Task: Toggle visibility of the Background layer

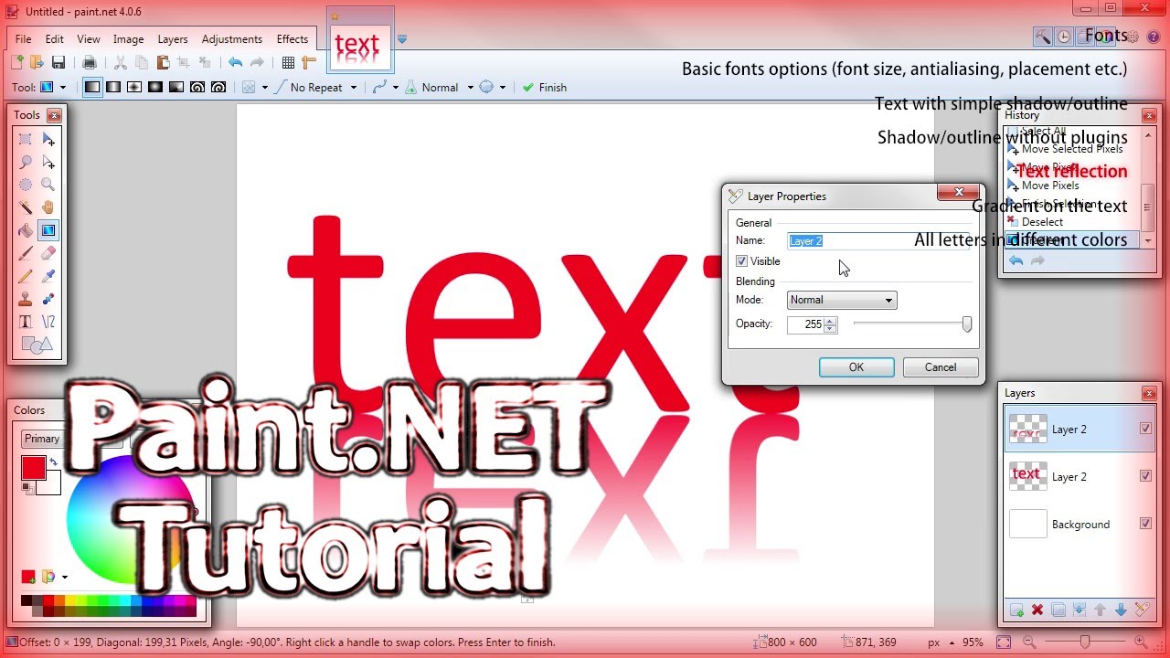Action: click(x=1146, y=524)
